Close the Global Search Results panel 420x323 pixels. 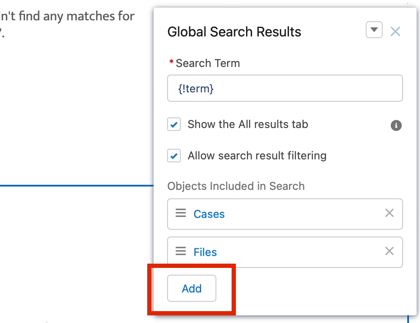[x=395, y=31]
